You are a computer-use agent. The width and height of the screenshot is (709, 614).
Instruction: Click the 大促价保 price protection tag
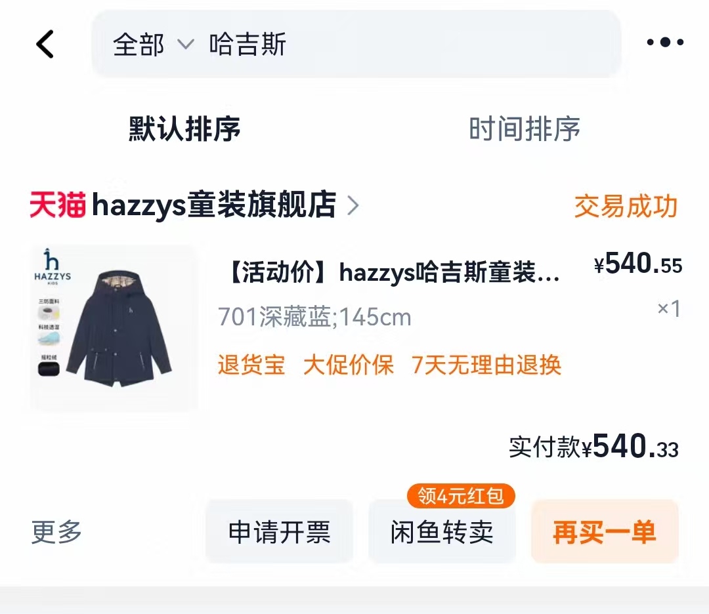[348, 365]
